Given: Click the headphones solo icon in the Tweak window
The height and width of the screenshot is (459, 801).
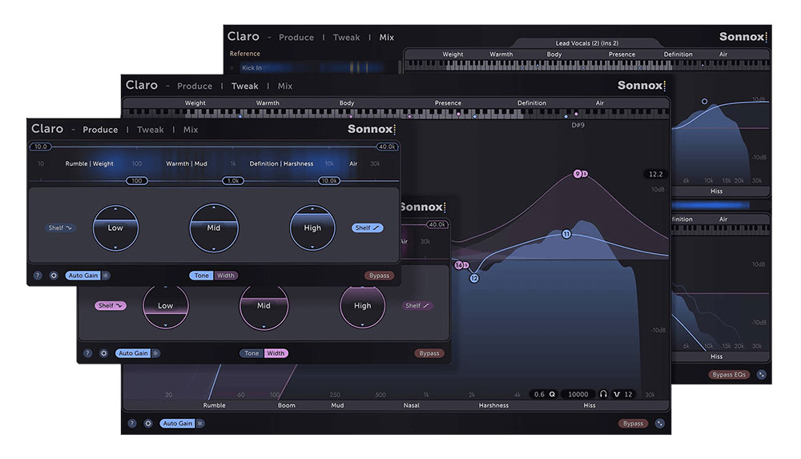Looking at the screenshot, I should 603,394.
